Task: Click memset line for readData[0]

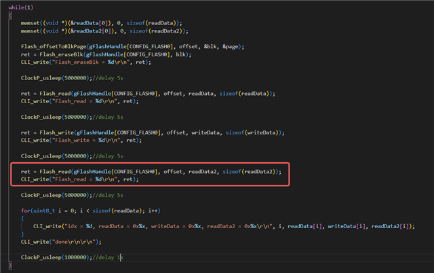Action: tap(101, 23)
